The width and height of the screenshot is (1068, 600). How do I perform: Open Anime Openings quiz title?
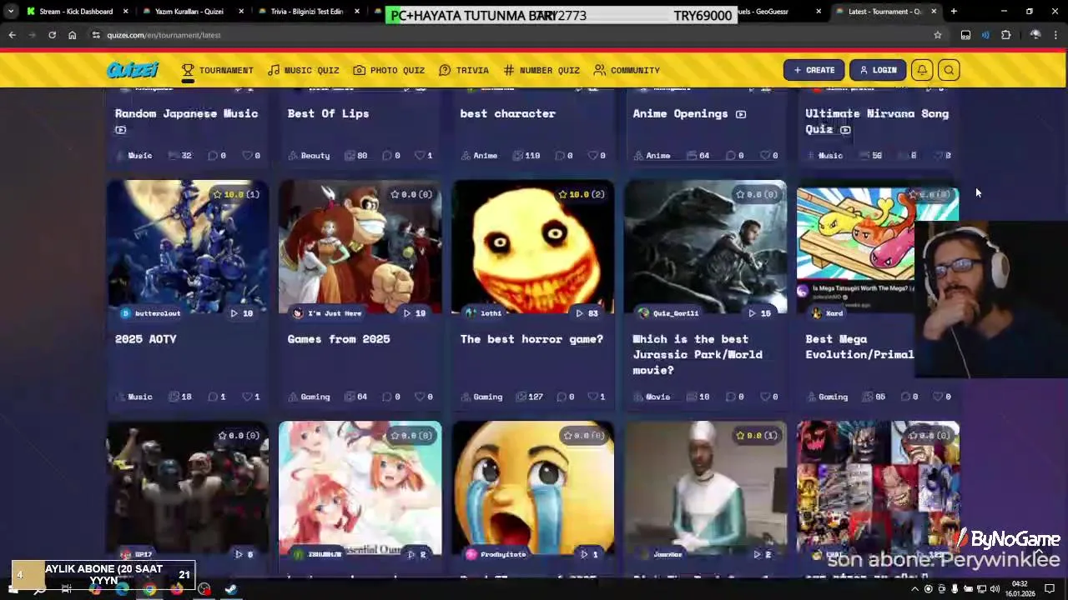680,113
